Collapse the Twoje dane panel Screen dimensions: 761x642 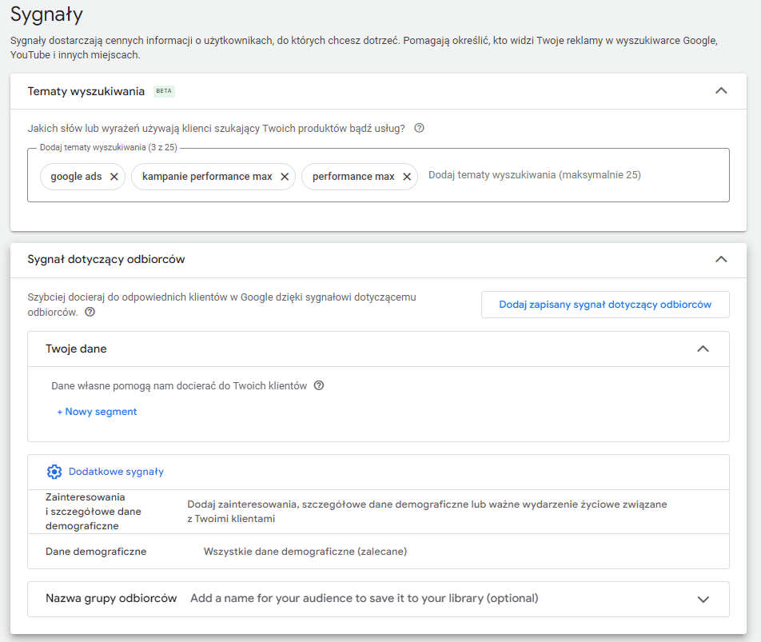pyautogui.click(x=703, y=349)
